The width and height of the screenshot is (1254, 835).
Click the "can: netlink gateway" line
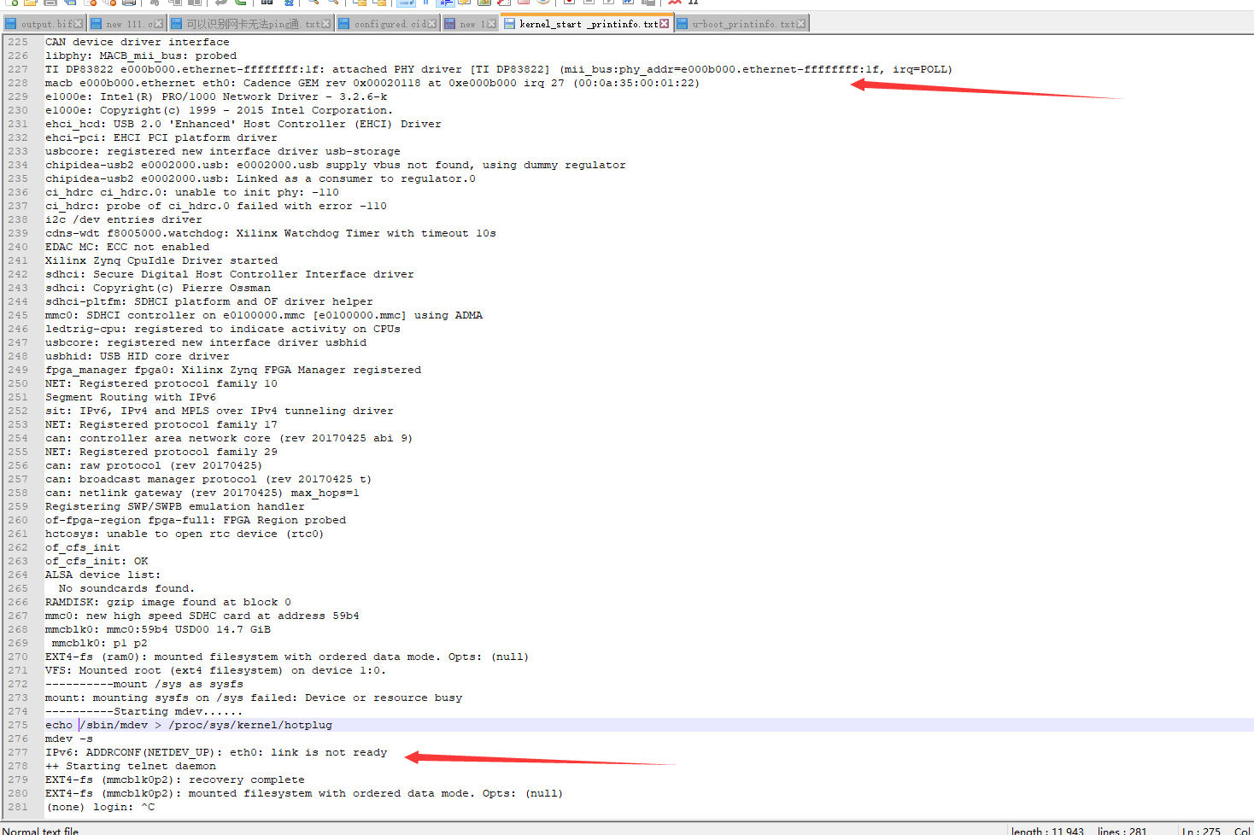coord(202,493)
